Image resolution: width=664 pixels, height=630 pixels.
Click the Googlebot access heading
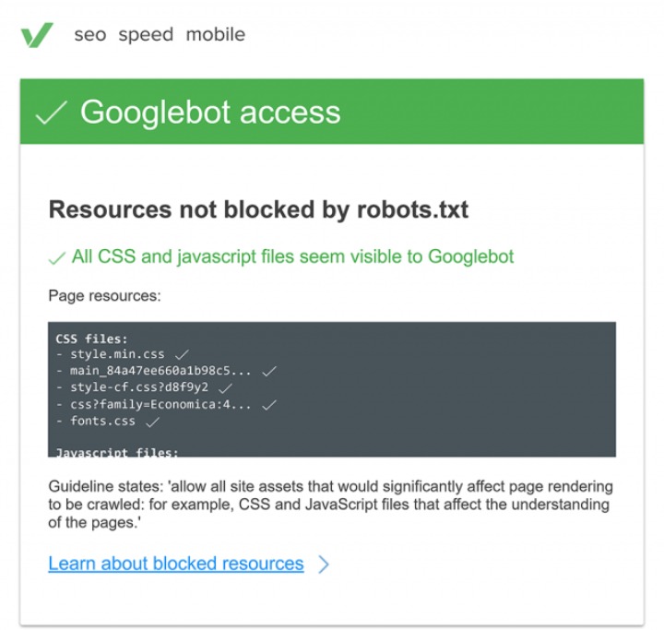click(x=210, y=113)
